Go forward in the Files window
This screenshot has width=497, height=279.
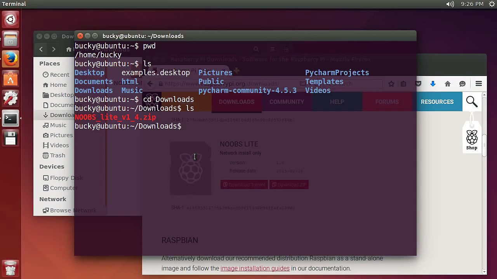pos(54,49)
